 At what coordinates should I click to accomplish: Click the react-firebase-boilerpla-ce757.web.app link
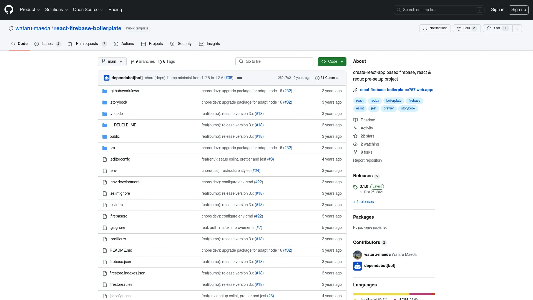point(396,90)
